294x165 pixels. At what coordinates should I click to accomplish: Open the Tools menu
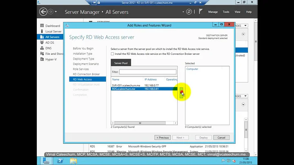[226, 12]
